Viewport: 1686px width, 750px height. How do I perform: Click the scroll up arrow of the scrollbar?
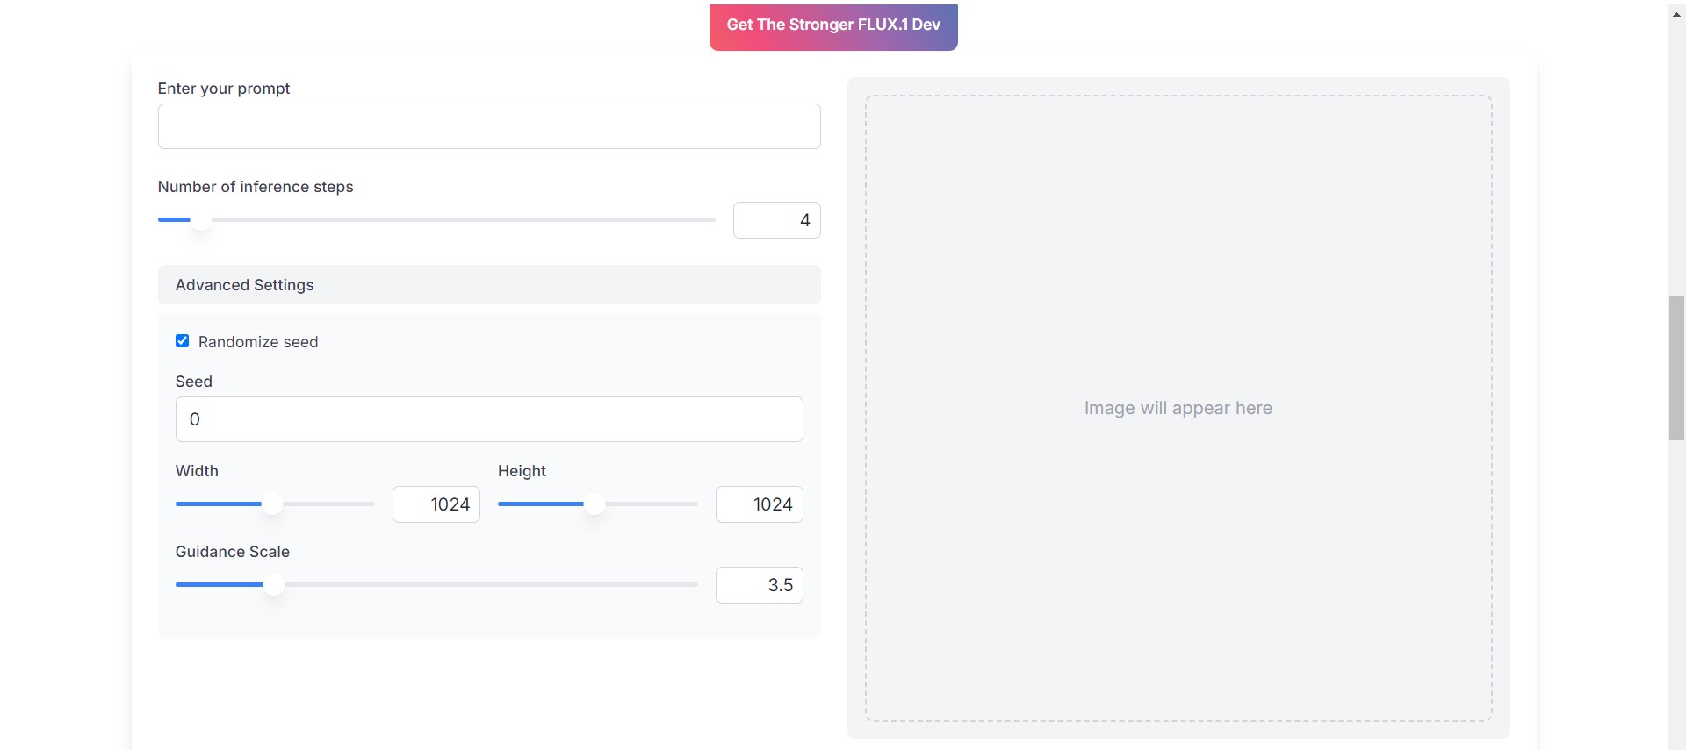click(x=1676, y=15)
